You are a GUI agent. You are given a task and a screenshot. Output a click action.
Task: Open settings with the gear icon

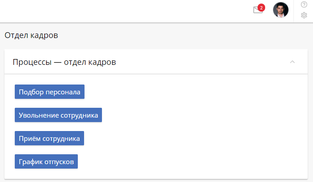tap(304, 15)
